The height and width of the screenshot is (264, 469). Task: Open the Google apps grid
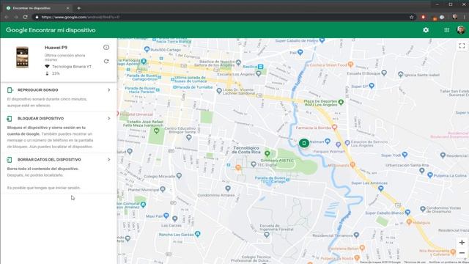tap(446, 30)
